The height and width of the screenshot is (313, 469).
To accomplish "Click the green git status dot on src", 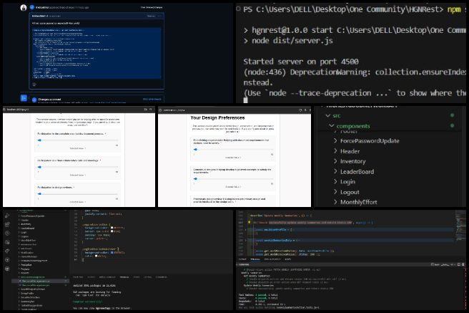I will point(453,115).
